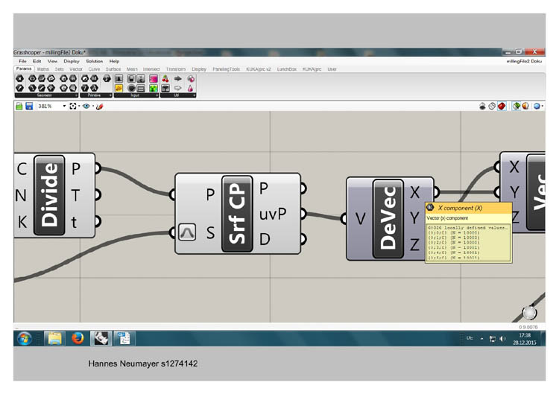Open the 381% zoom level dropdown
Screen dimensions: 559x394
pyautogui.click(x=64, y=107)
